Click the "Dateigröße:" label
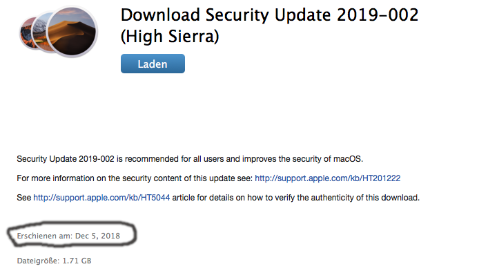Screen dimensions: 488x280 coord(38,261)
